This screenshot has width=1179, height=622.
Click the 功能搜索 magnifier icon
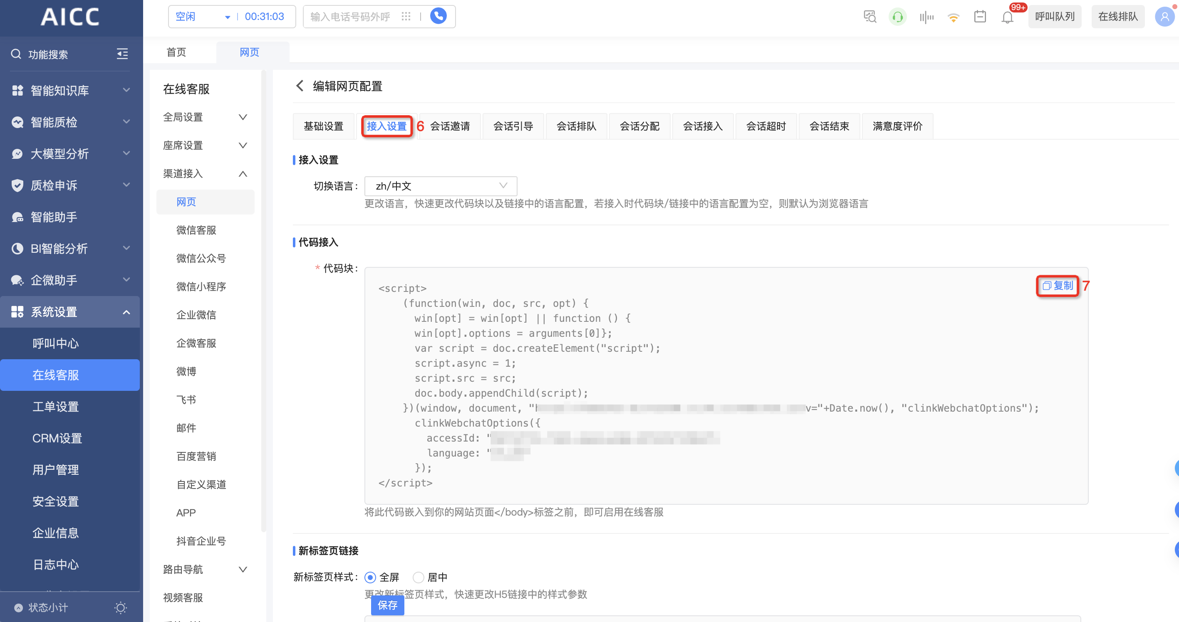click(x=16, y=54)
